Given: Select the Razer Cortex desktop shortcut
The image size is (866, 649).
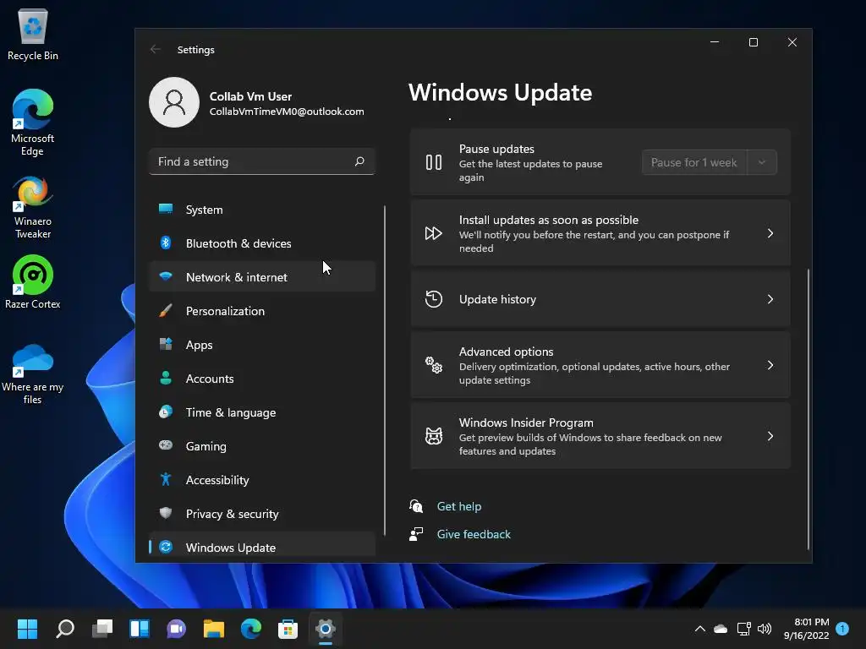Looking at the screenshot, I should point(33,282).
